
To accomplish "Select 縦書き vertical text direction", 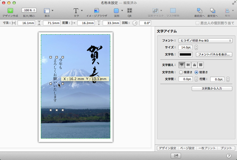I will [x=196, y=72].
